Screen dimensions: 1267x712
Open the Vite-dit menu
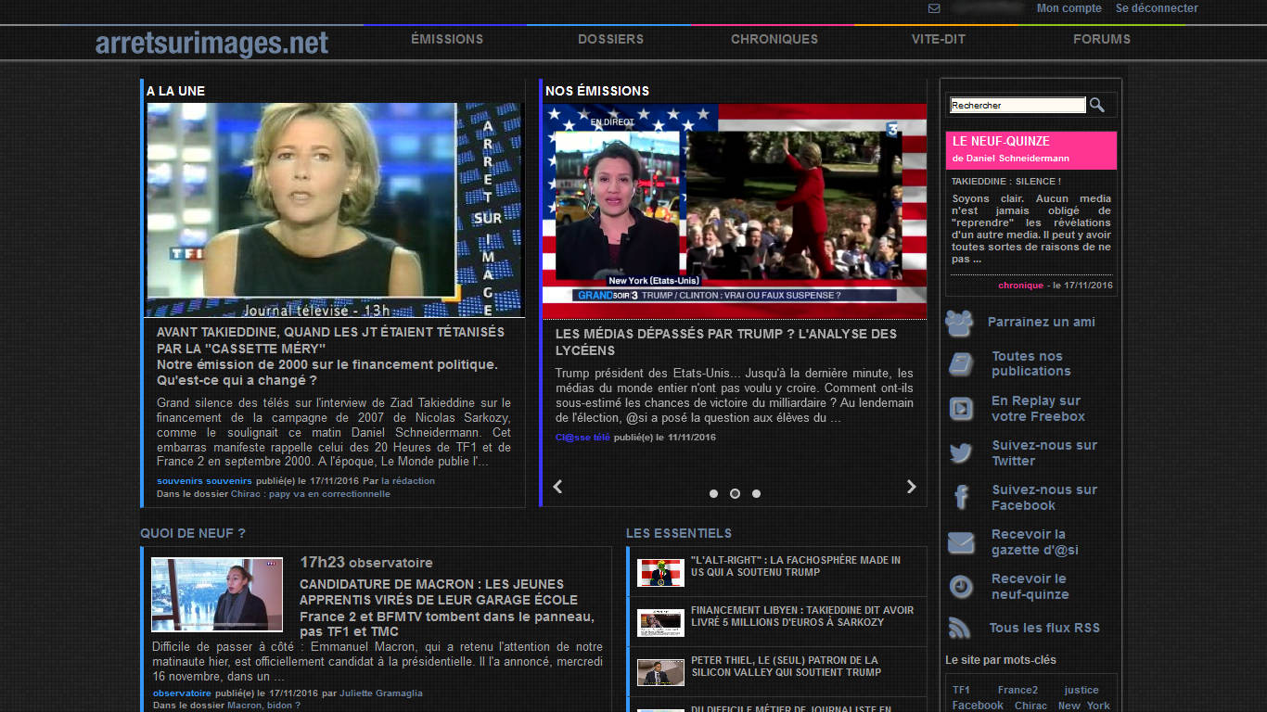tap(939, 39)
